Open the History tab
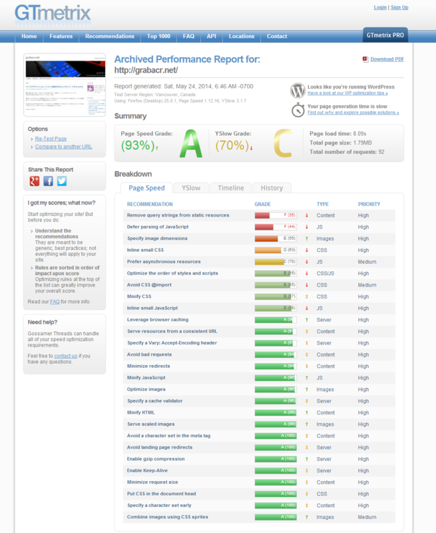436x533 pixels. click(x=272, y=188)
